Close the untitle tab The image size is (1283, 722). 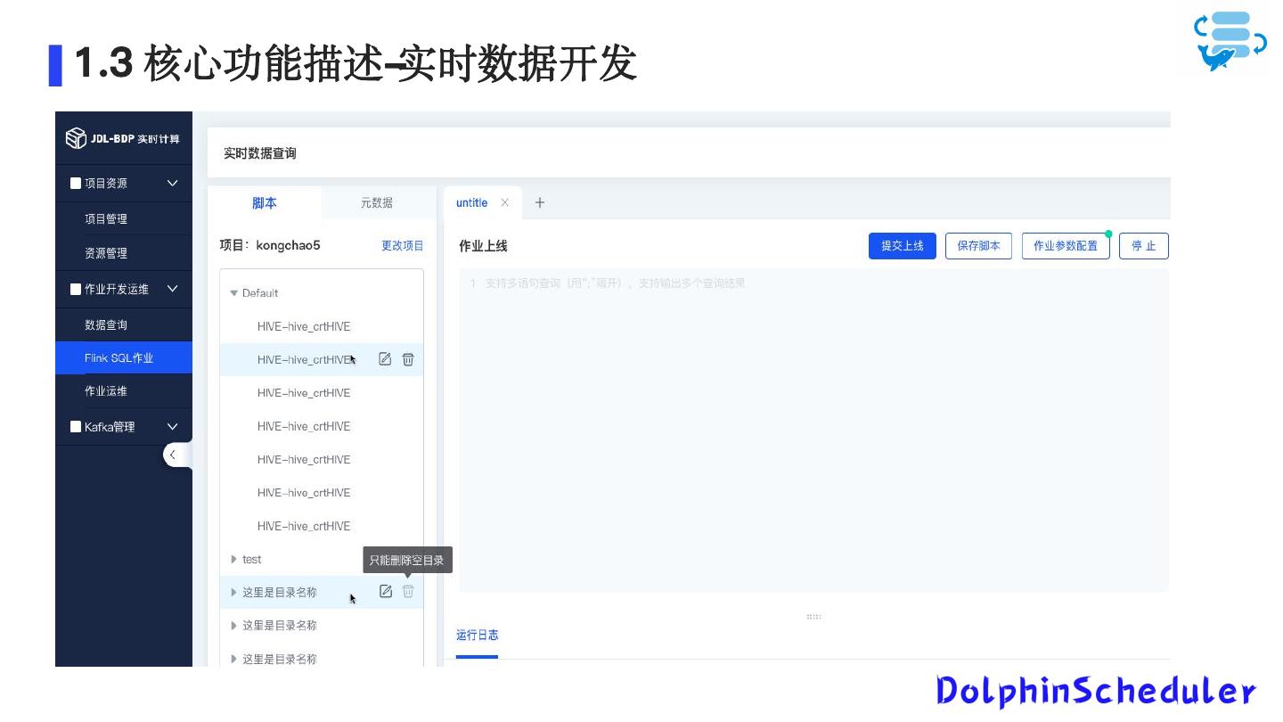coord(505,202)
